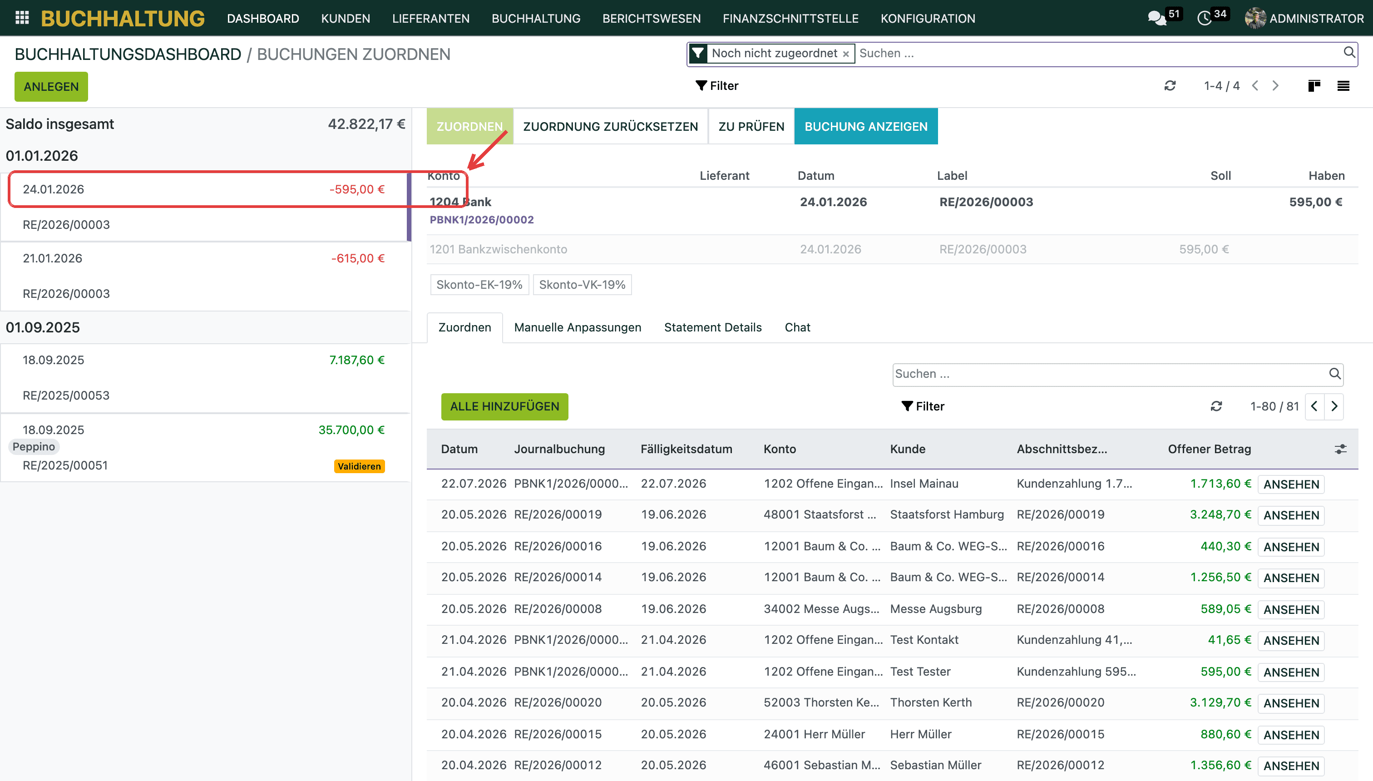Click the Administrator user avatar

tap(1255, 18)
